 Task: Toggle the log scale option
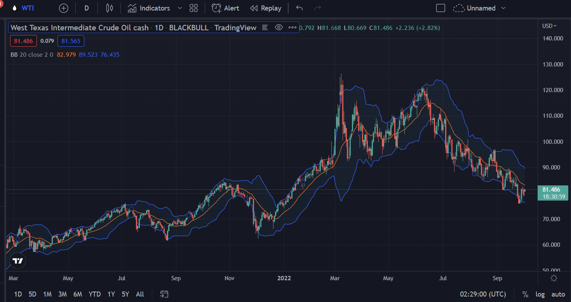[x=540, y=294]
